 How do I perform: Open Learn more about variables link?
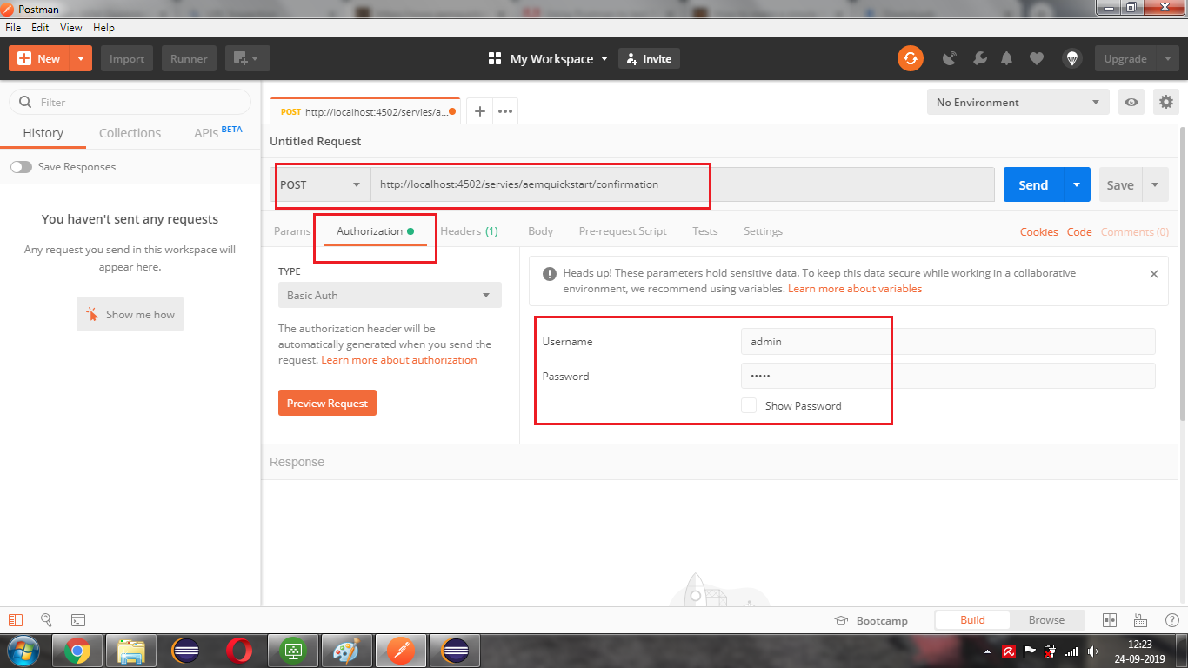point(855,289)
